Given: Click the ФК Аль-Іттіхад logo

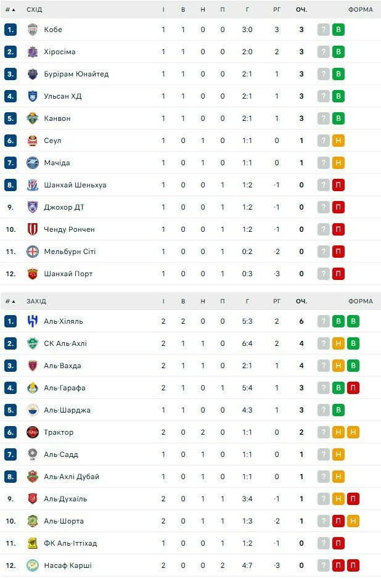Looking at the screenshot, I should [33, 543].
